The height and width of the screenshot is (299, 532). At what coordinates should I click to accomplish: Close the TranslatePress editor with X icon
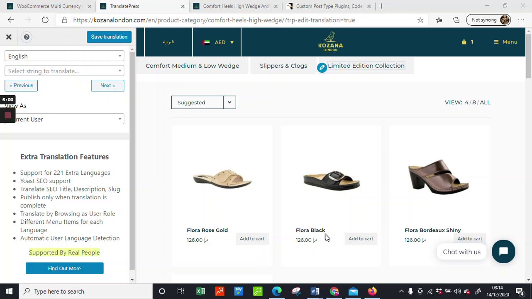pos(9,37)
